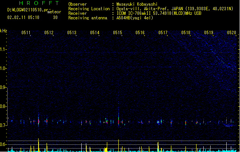Viewport: 240px width, 152px height.
Task: Click the bright circular echo near 0517
Action: tap(158, 122)
